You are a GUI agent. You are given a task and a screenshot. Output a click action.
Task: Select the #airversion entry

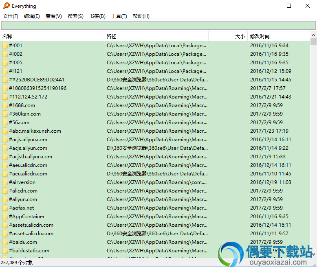point(22,182)
